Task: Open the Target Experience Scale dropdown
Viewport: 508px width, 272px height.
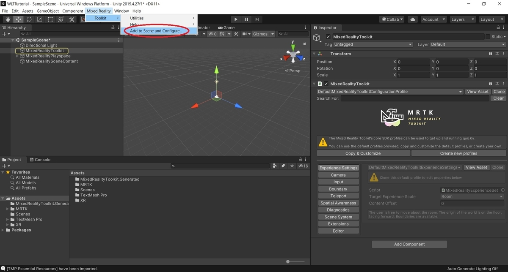Action: 472,197
